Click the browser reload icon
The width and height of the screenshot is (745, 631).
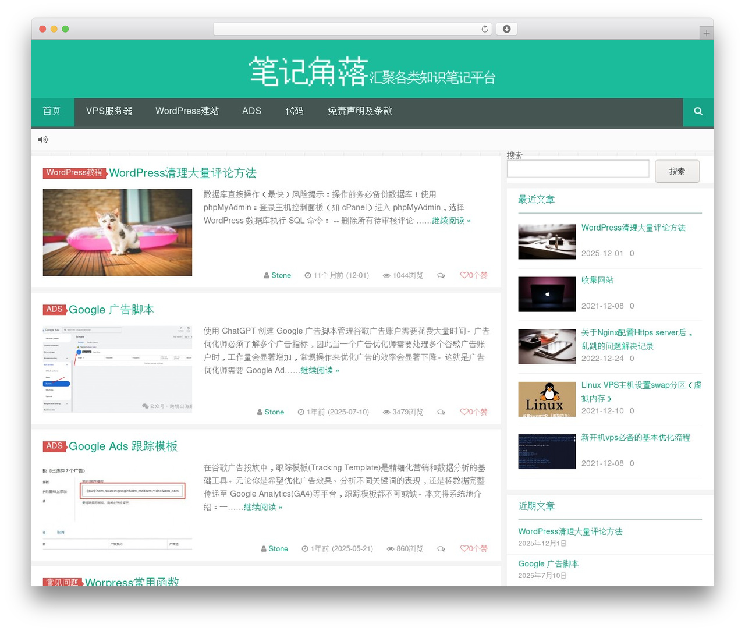tap(484, 29)
